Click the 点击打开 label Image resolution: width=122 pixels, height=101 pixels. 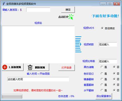pyautogui.click(x=63, y=17)
